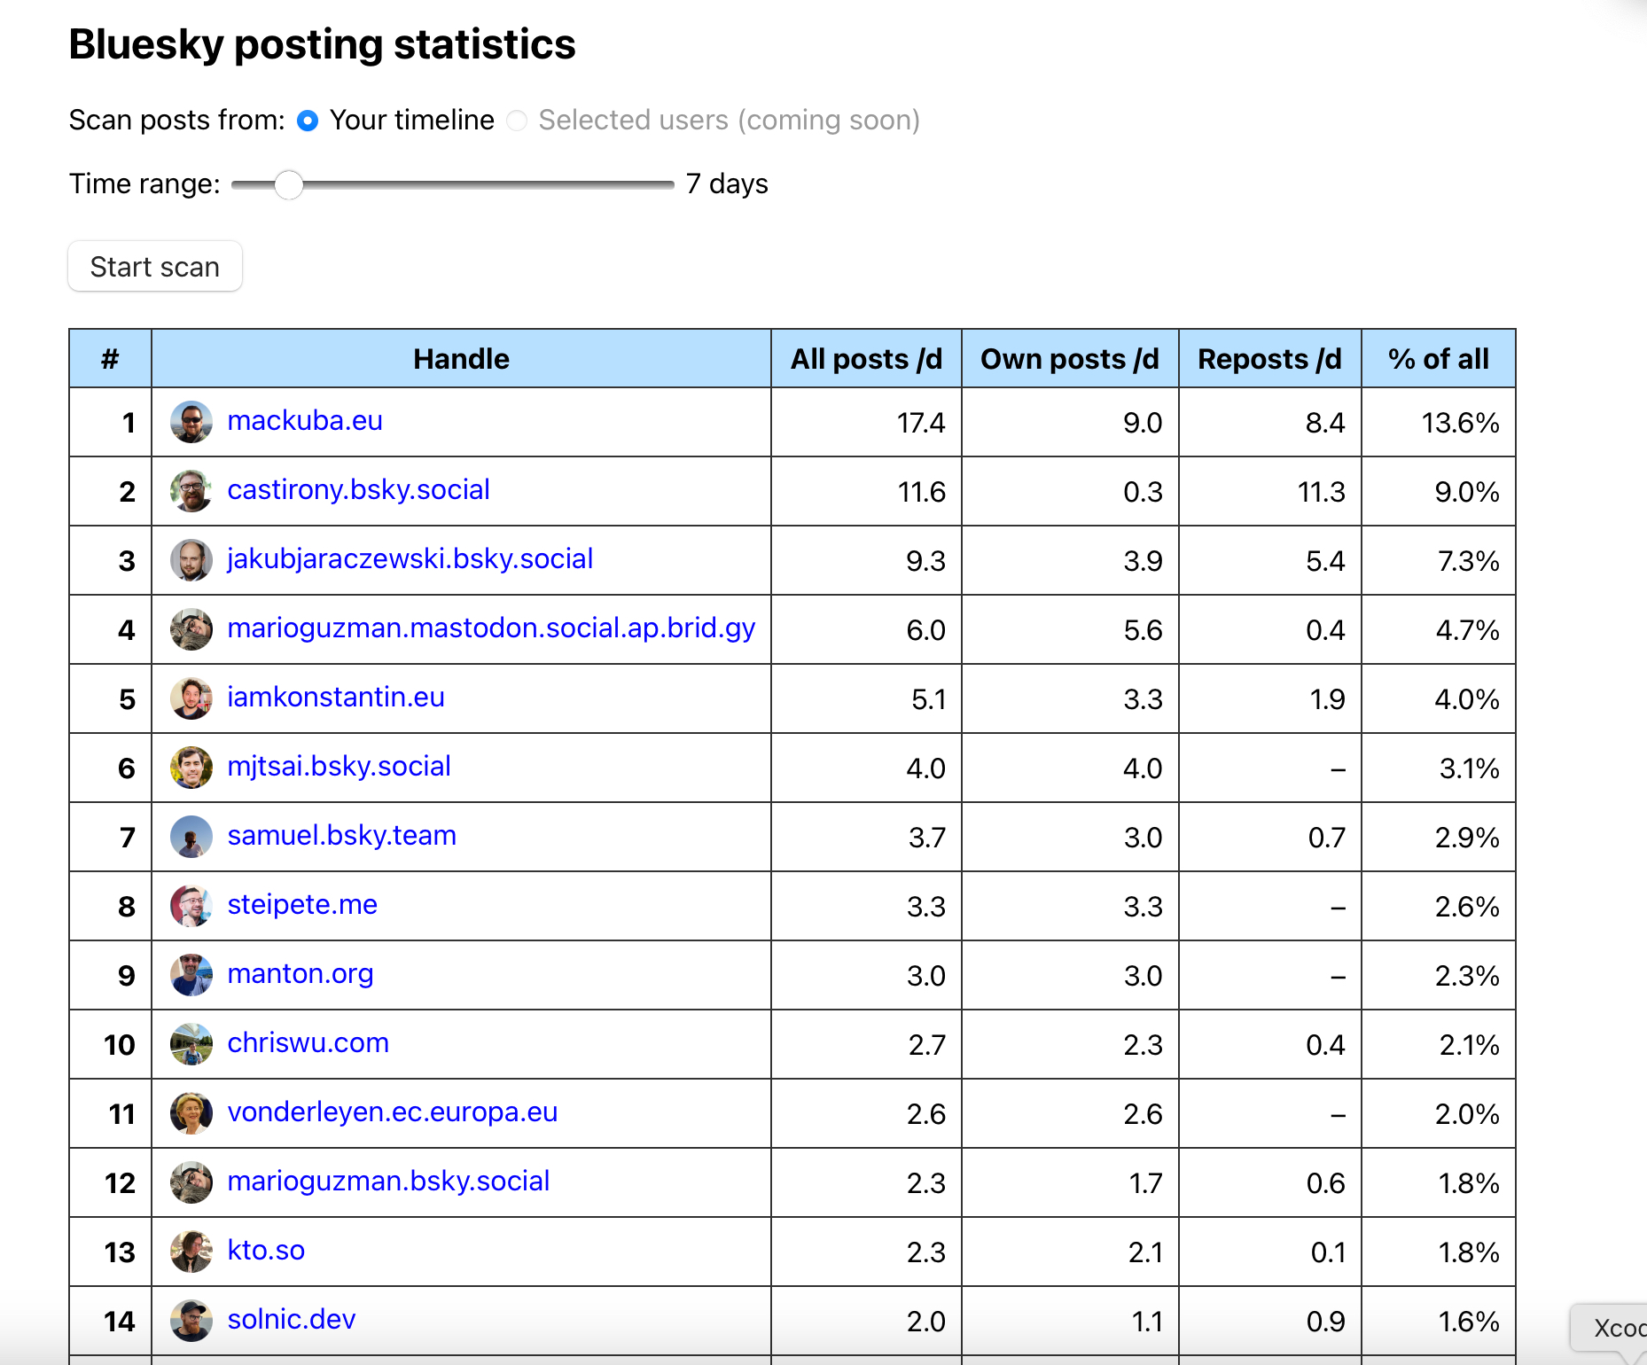Select the 'Your timeline' radio button

click(x=308, y=121)
